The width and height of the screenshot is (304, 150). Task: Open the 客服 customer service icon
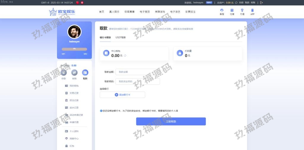[x=221, y=10]
